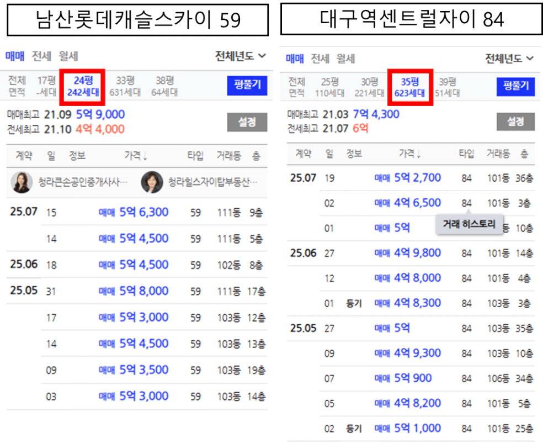Click 타입 column header in 대구역센트럴자이 panel
The width and height of the screenshot is (543, 443).
[466, 154]
